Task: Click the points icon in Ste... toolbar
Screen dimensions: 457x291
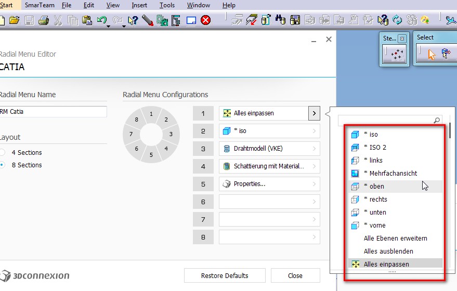Action: (397, 54)
